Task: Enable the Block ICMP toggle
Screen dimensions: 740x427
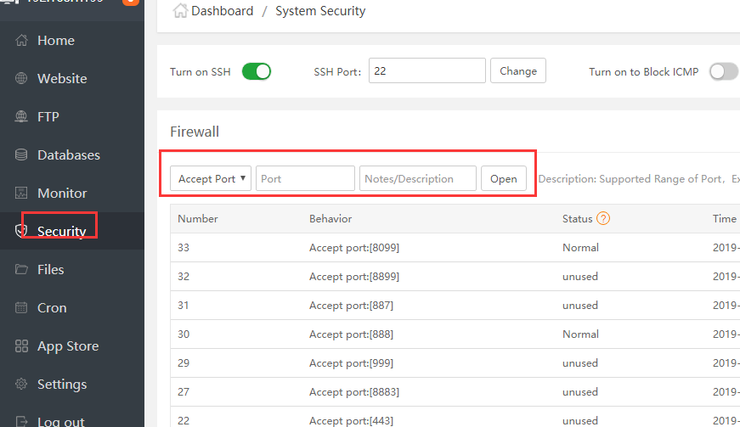Action: tap(723, 71)
